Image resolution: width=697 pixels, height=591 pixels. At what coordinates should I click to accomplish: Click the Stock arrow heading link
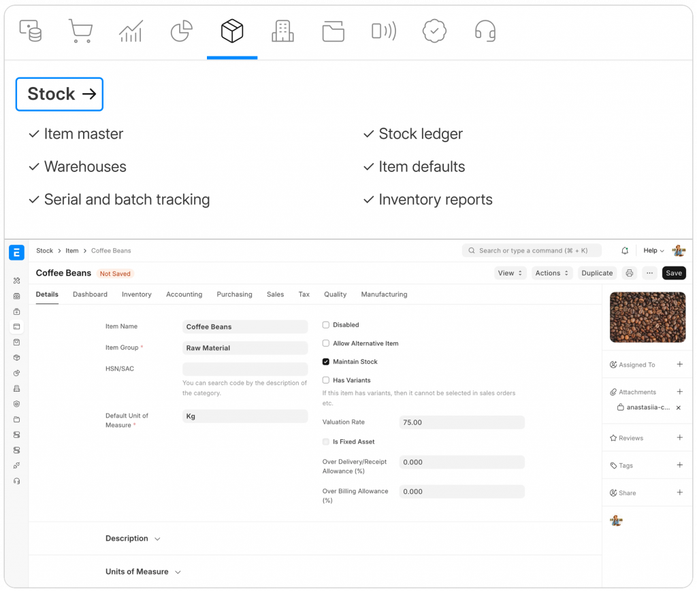pos(60,95)
